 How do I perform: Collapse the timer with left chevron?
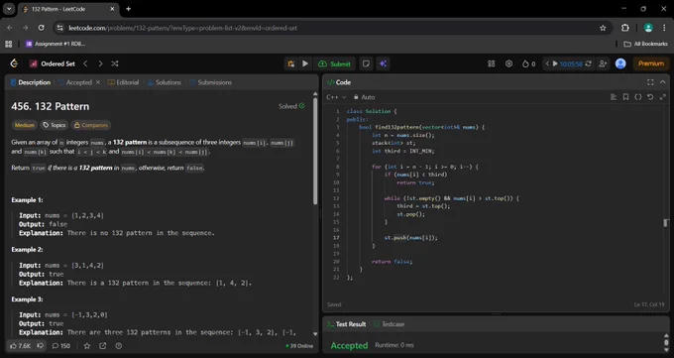[547, 63]
